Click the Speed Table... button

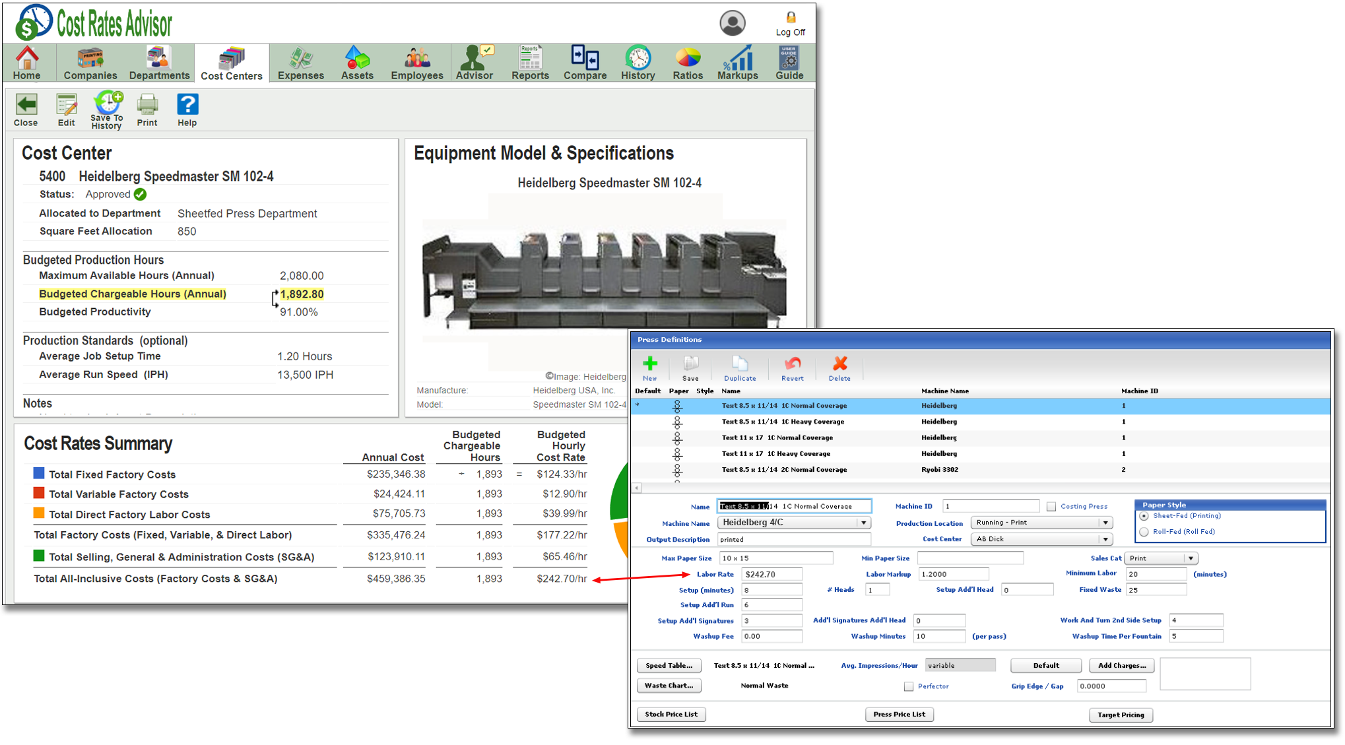pyautogui.click(x=669, y=666)
